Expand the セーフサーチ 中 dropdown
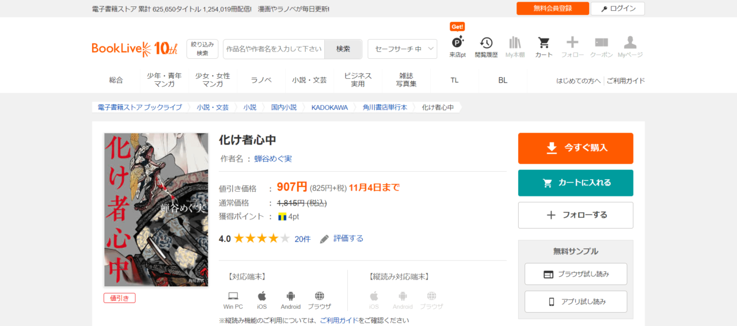The height and width of the screenshot is (326, 737). pos(402,49)
